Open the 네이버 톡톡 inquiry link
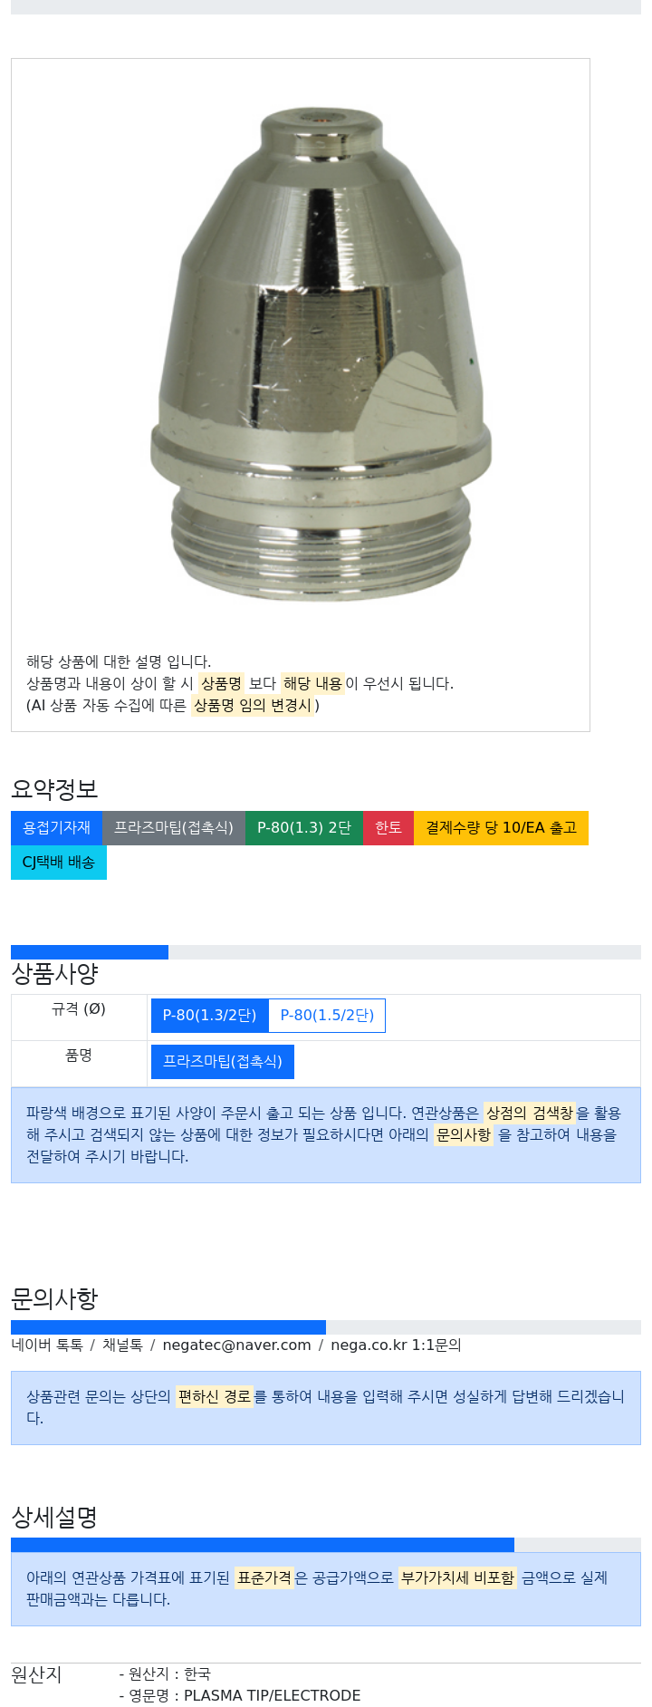The width and height of the screenshot is (652, 1707). pyautogui.click(x=47, y=1345)
